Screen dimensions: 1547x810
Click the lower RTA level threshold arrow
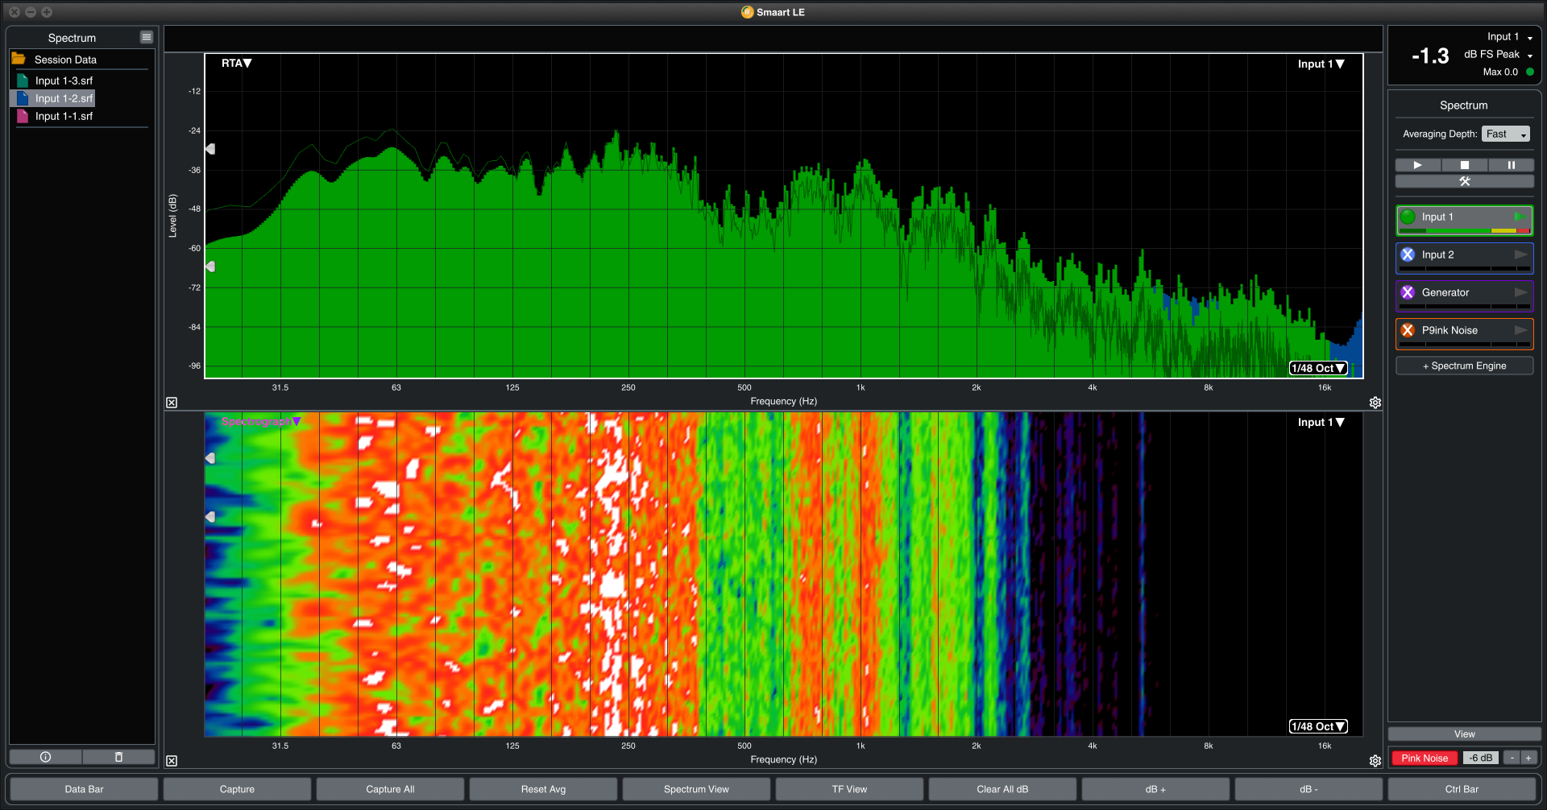[210, 267]
